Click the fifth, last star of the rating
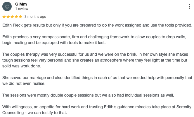Viewport: 194px width, 117px height. click(x=20, y=17)
